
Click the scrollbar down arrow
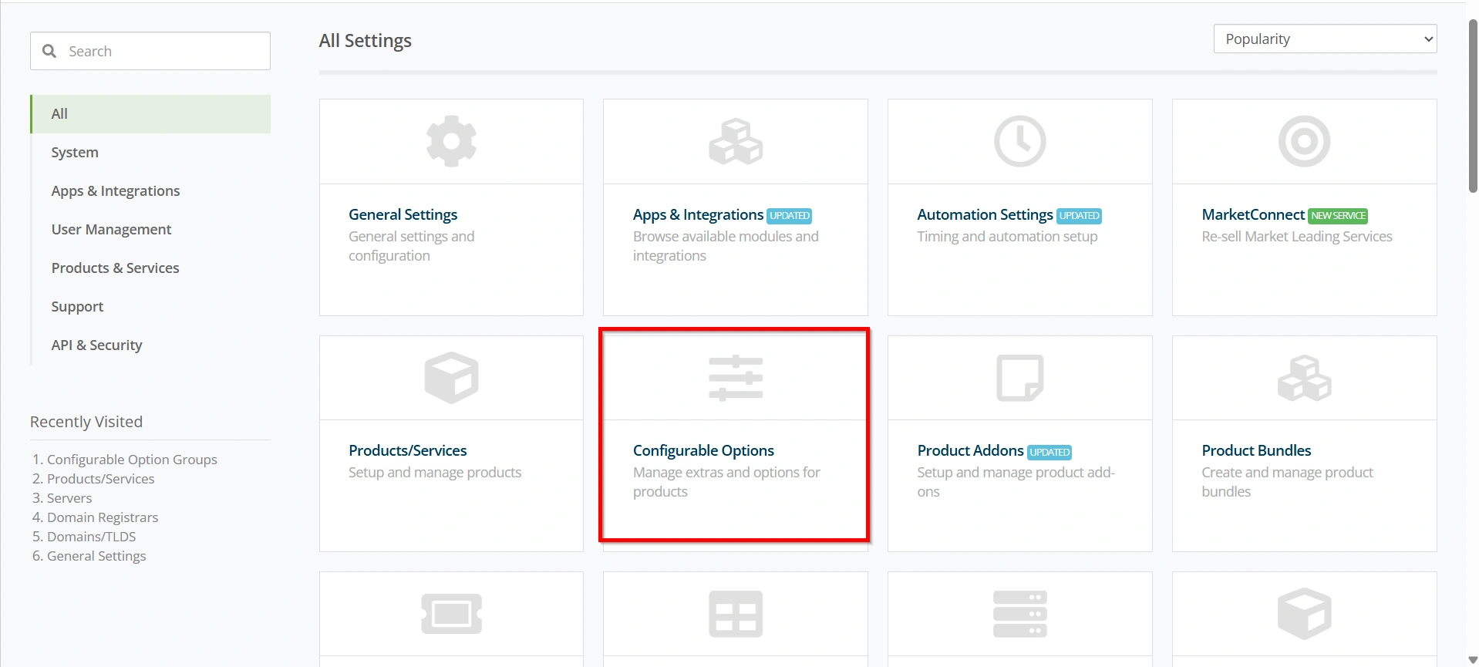coord(1473,660)
